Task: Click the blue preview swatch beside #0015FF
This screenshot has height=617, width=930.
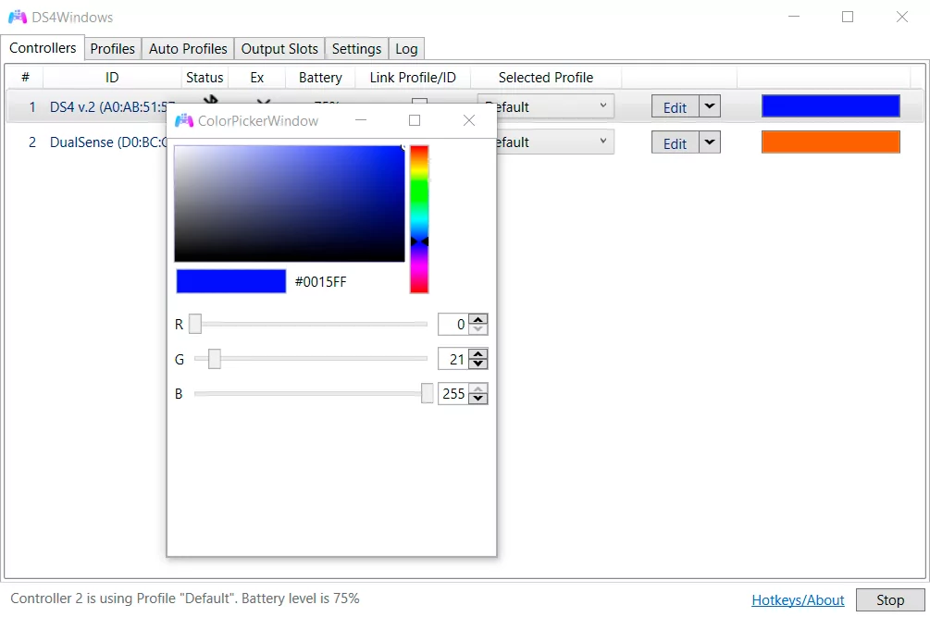Action: (x=230, y=281)
